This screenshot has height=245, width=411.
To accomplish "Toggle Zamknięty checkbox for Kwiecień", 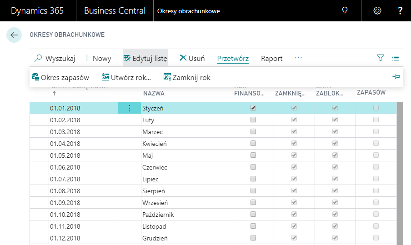I will pyautogui.click(x=294, y=143).
